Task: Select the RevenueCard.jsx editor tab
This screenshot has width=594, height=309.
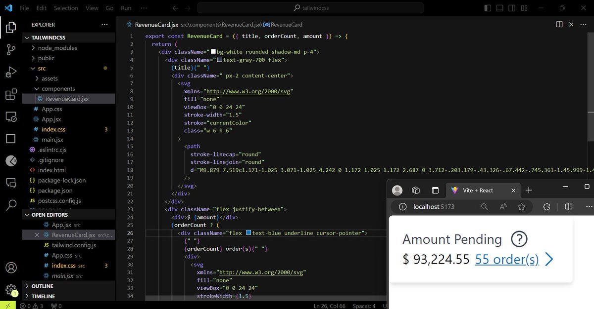Action: (156, 25)
